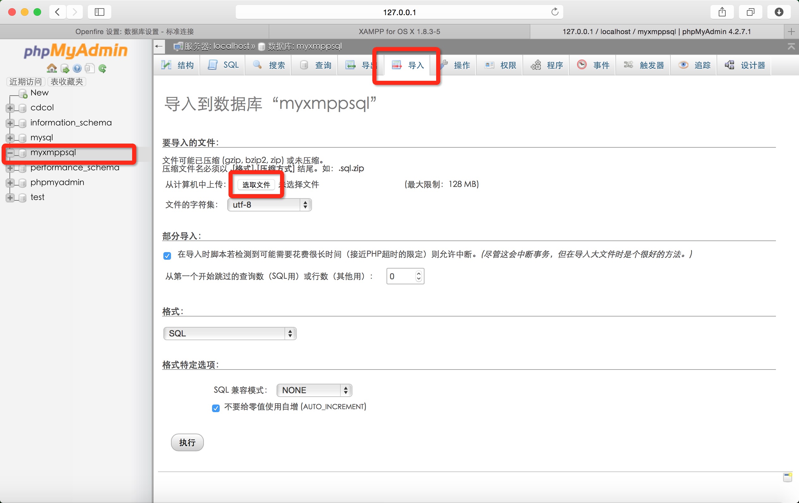Switch to the 导入 tab

pyautogui.click(x=408, y=65)
